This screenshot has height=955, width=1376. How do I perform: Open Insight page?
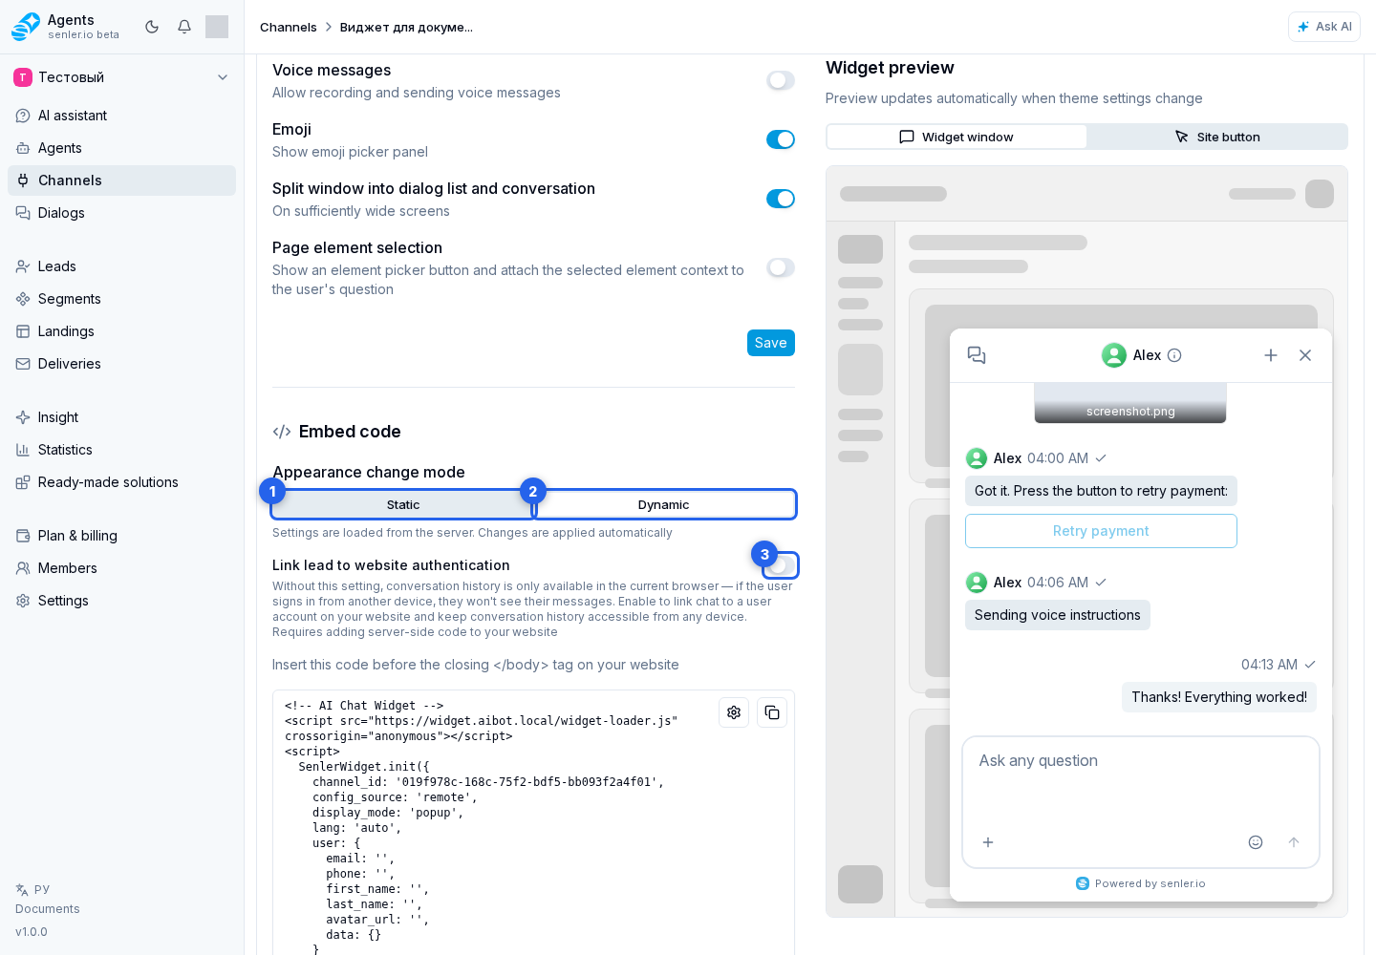121,417
